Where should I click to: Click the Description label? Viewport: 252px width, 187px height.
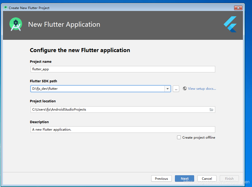coord(39,122)
